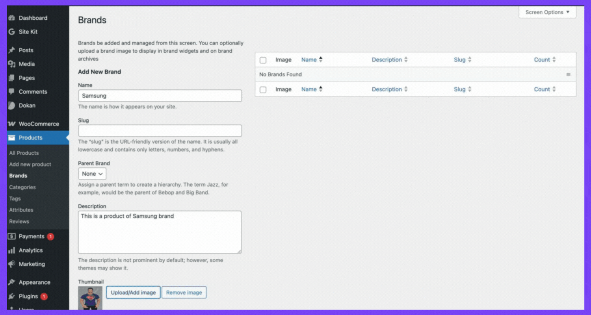Click the Upload/Add image button
591x315 pixels.
click(x=133, y=293)
